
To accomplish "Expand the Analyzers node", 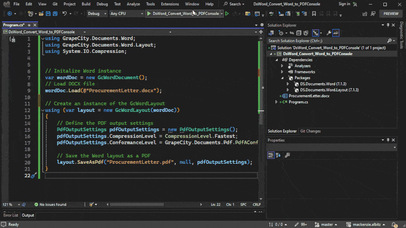I will pyautogui.click(x=282, y=66).
